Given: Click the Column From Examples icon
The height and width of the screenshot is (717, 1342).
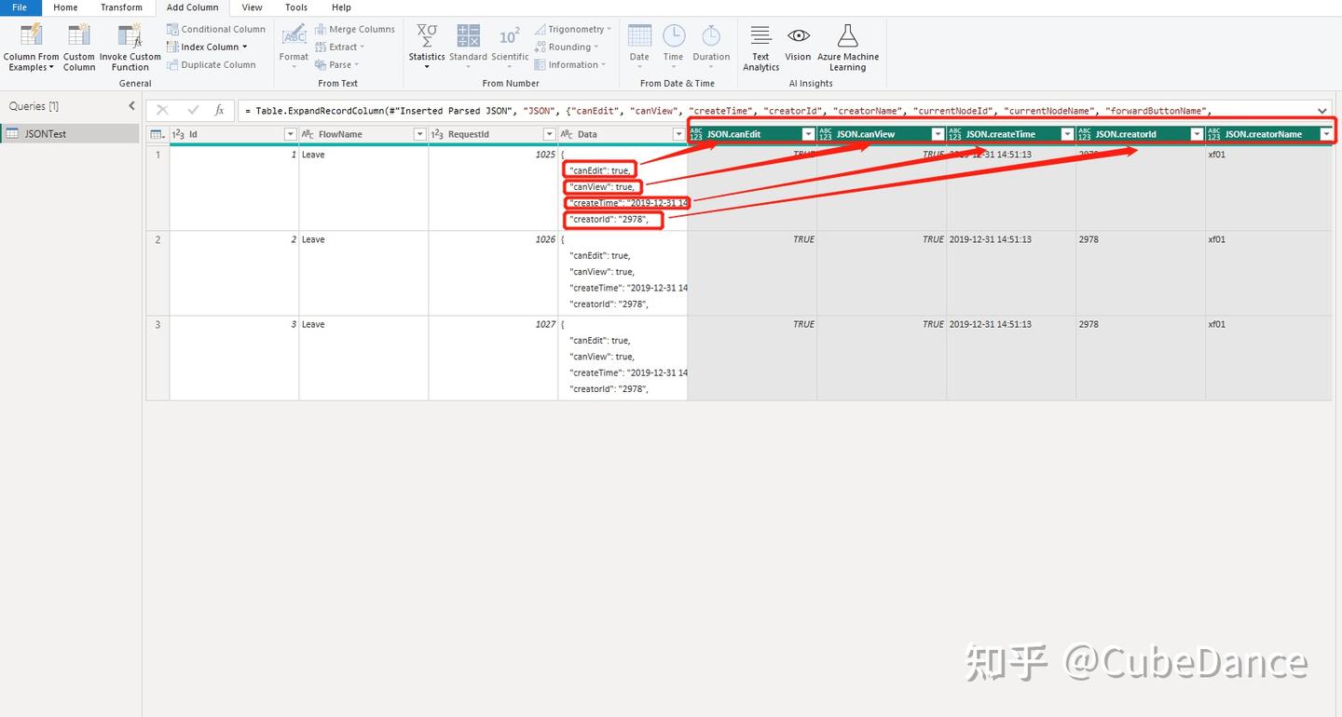Looking at the screenshot, I should (x=31, y=35).
